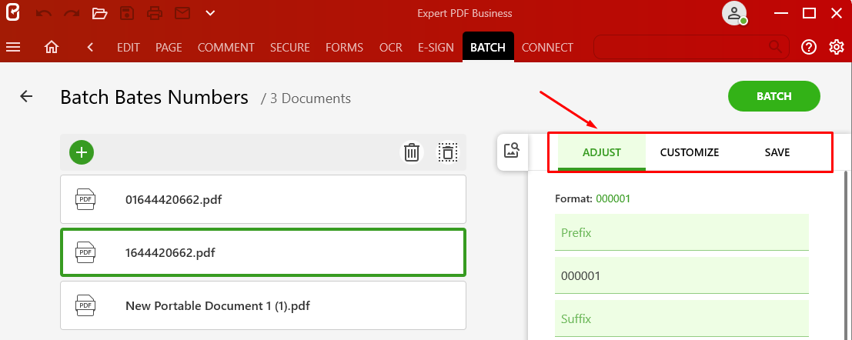Click the Prefix input field
The width and height of the screenshot is (852, 340).
click(x=682, y=232)
